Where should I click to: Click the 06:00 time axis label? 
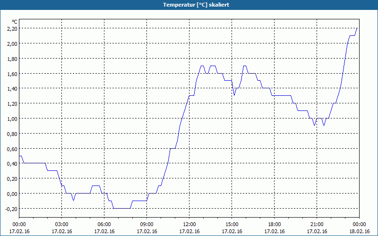(x=104, y=225)
